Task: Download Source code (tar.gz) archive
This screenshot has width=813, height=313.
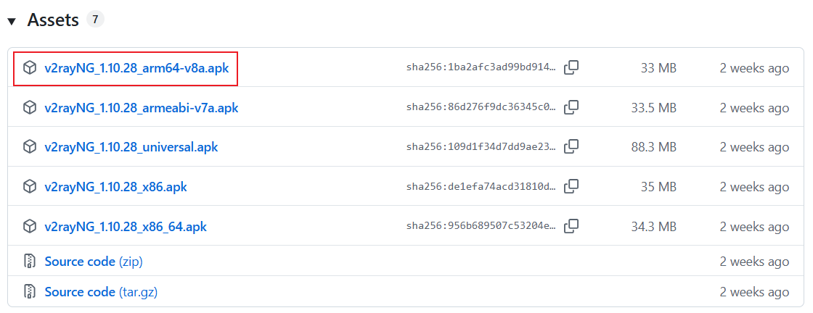Action: [101, 292]
